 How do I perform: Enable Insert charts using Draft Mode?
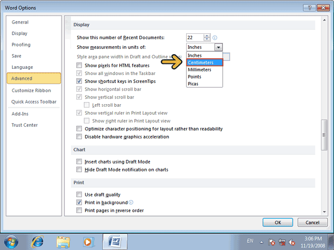pos(79,161)
